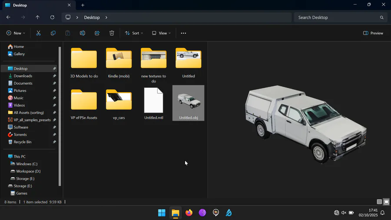The width and height of the screenshot is (391, 220).
Task: Select Downloads in the navigation pane
Action: coord(23,76)
